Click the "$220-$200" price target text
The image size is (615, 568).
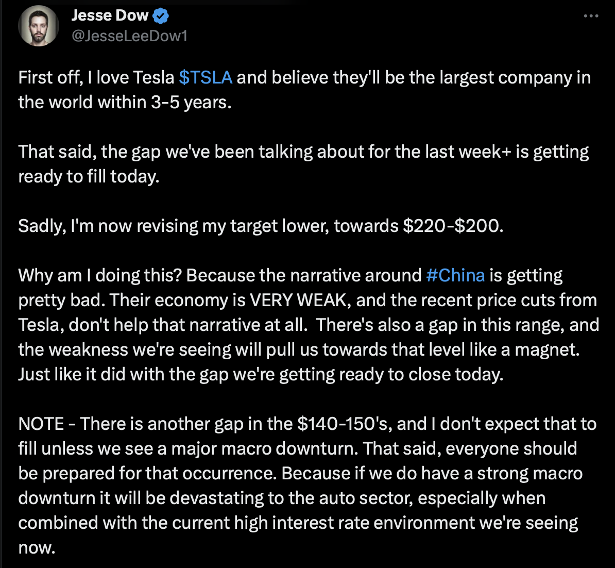click(x=452, y=226)
